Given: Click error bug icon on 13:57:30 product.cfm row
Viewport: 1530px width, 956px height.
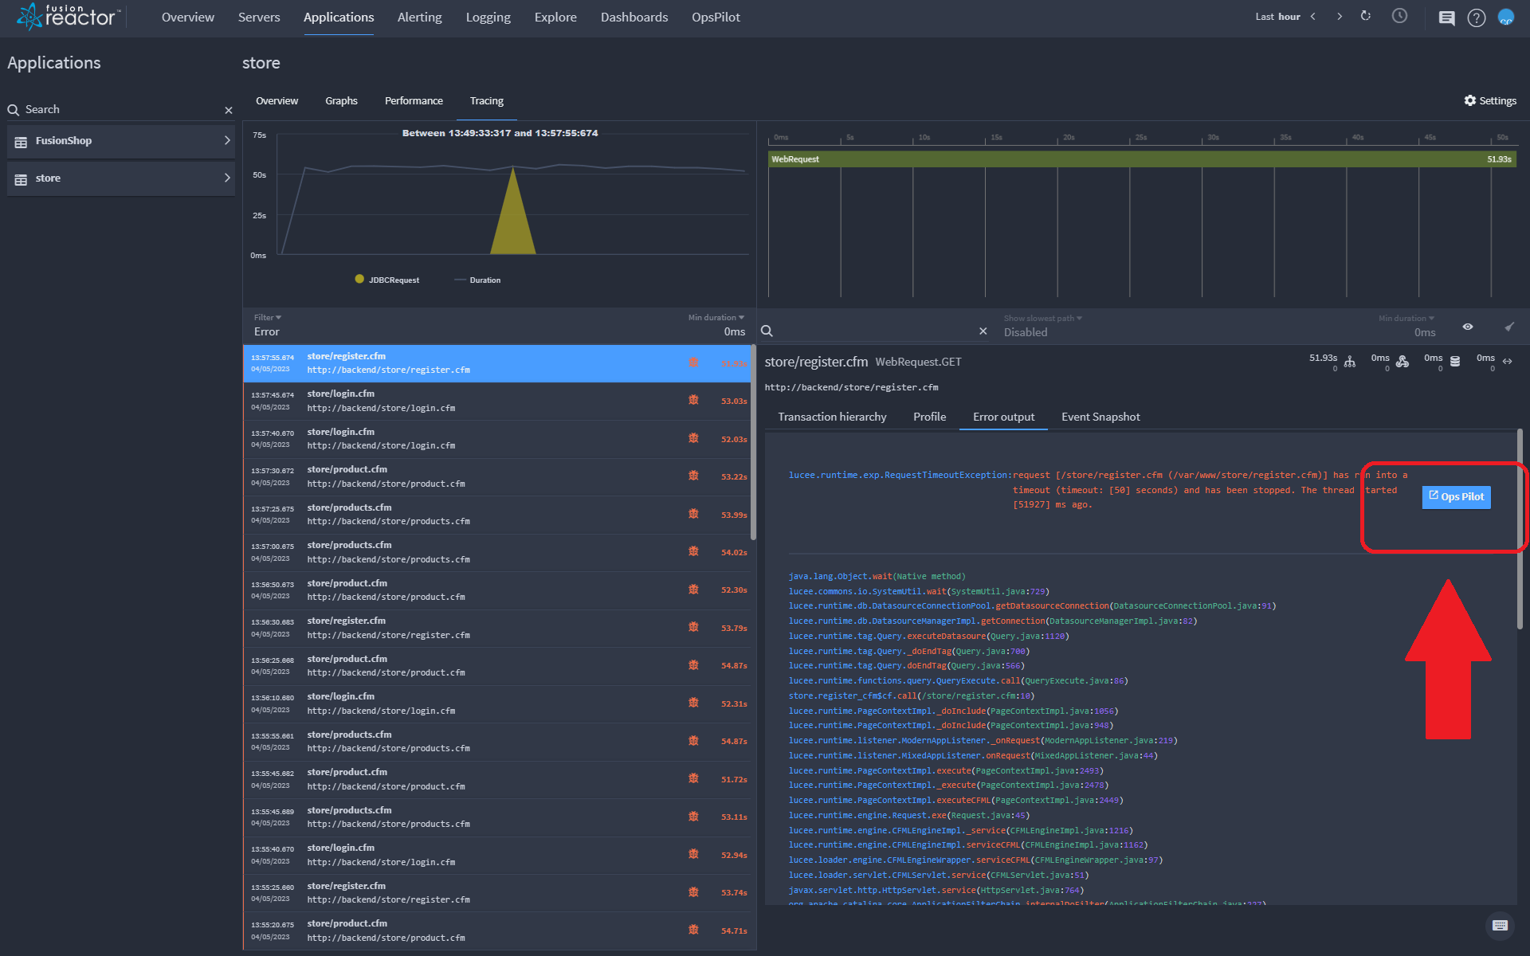Looking at the screenshot, I should pos(693,476).
